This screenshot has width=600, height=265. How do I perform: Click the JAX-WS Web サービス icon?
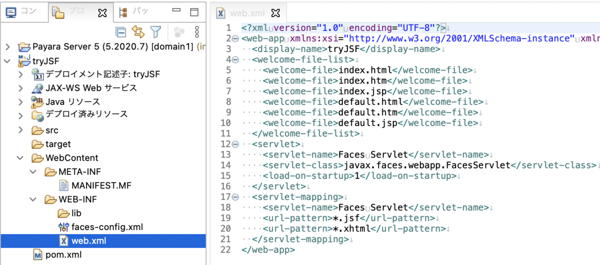click(x=37, y=88)
